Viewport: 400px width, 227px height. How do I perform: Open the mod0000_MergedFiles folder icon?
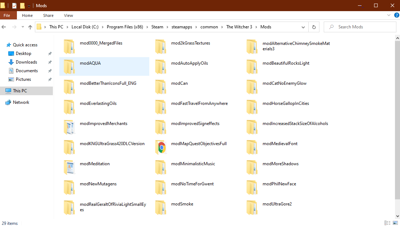tap(69, 47)
